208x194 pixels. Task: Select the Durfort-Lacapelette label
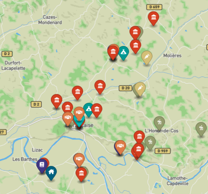click(13, 65)
